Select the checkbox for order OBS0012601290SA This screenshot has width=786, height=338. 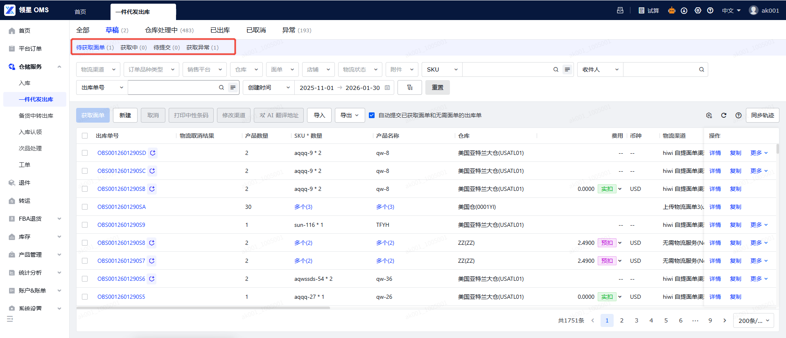tap(85, 207)
